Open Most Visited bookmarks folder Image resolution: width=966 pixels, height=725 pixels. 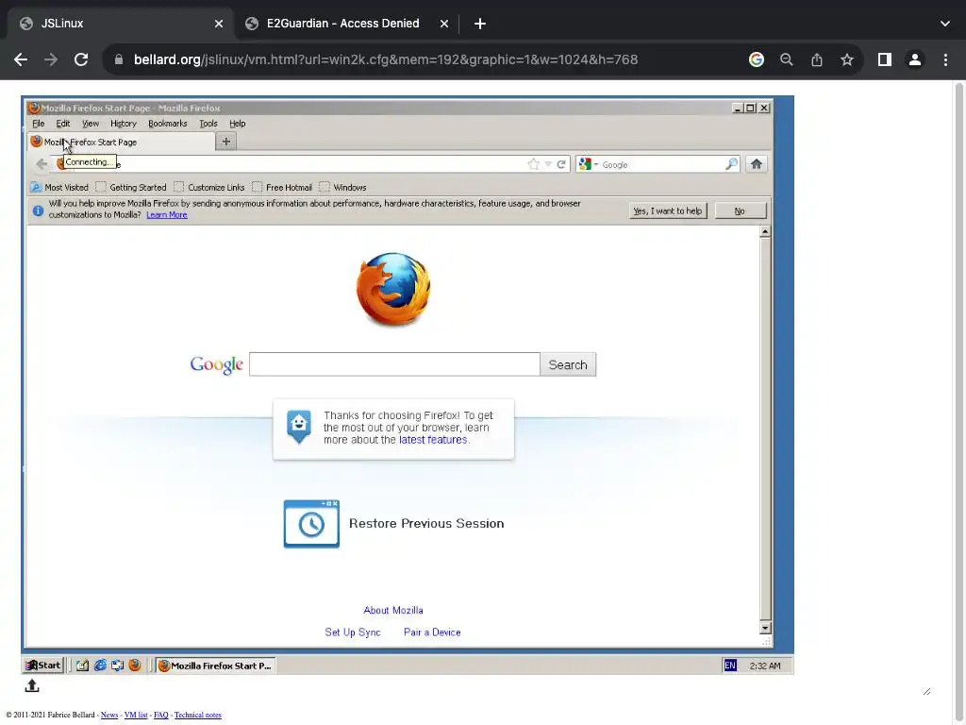pyautogui.click(x=59, y=188)
